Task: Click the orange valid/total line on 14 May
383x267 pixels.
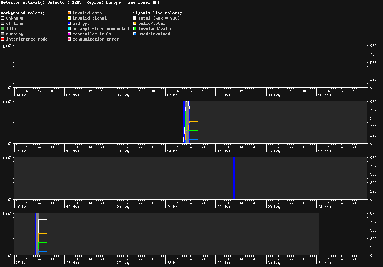Action: [x=193, y=121]
